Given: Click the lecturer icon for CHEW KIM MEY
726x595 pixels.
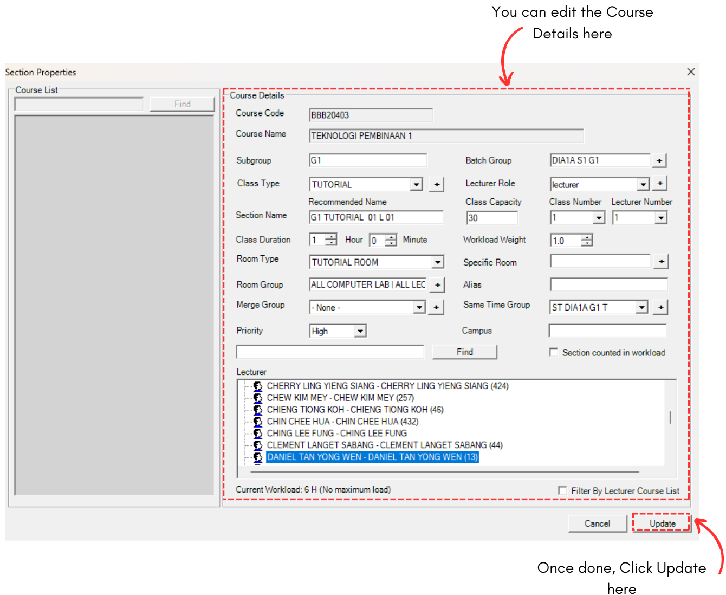Looking at the screenshot, I should tap(258, 398).
